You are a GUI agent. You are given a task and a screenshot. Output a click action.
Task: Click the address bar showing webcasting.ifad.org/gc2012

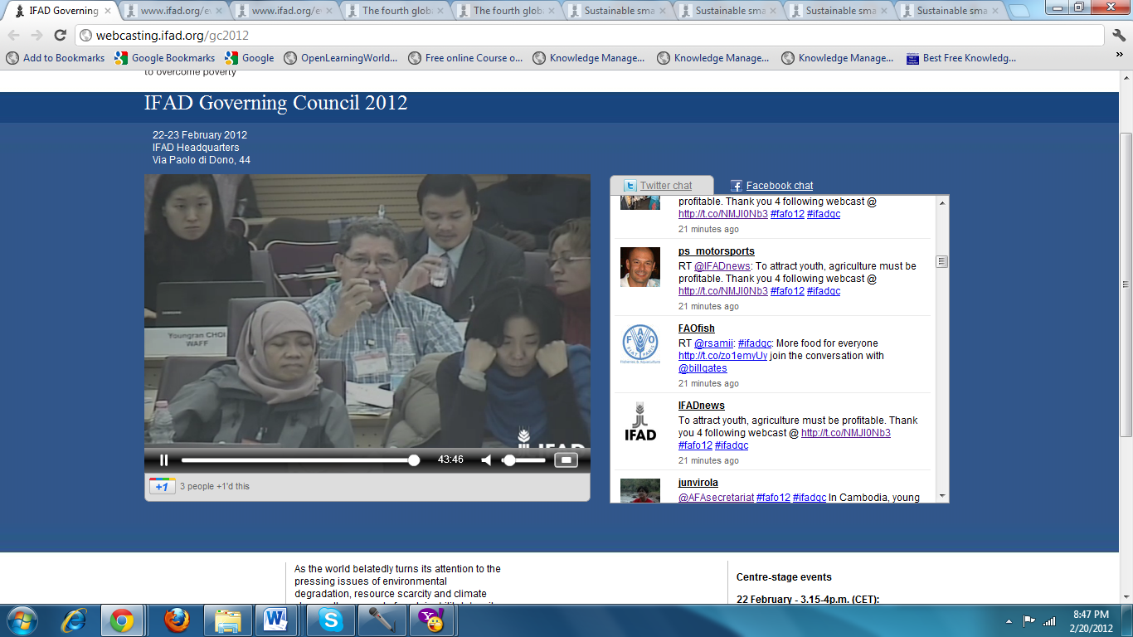tap(590, 36)
